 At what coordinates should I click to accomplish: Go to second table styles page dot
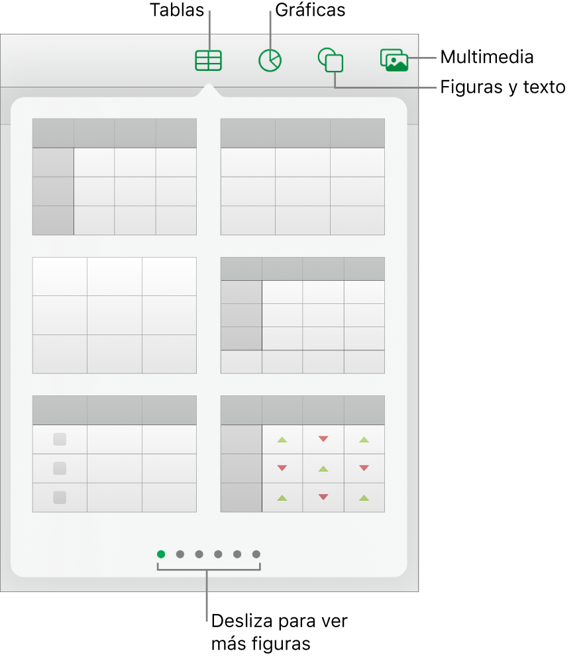pyautogui.click(x=180, y=554)
